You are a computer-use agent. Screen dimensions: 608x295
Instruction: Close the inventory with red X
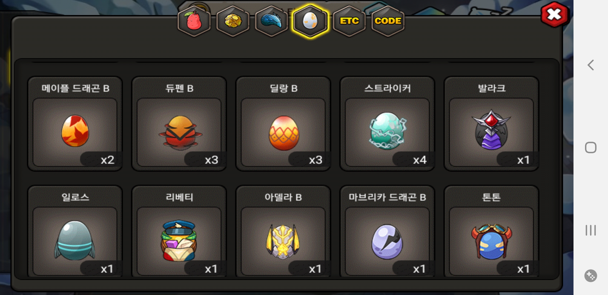555,14
